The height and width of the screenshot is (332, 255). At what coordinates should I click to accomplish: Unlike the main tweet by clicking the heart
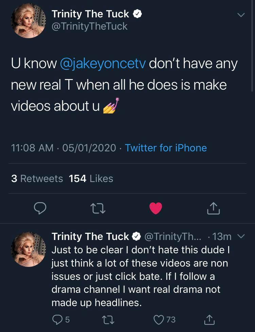155,209
